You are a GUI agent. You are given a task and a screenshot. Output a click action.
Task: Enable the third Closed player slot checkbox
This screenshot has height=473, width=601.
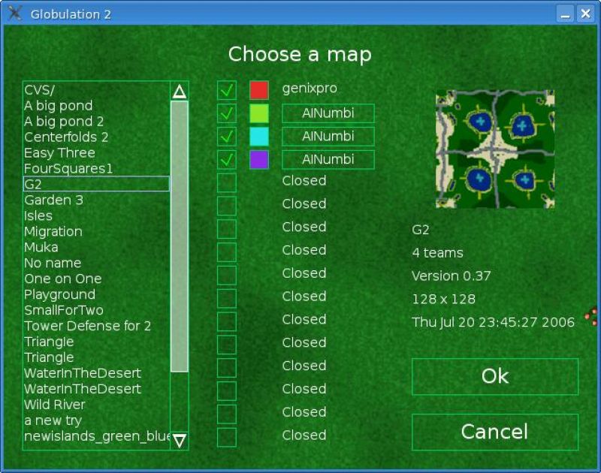click(227, 229)
